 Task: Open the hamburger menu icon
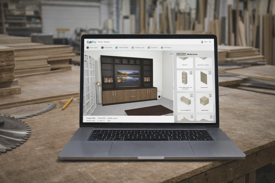coord(210,42)
